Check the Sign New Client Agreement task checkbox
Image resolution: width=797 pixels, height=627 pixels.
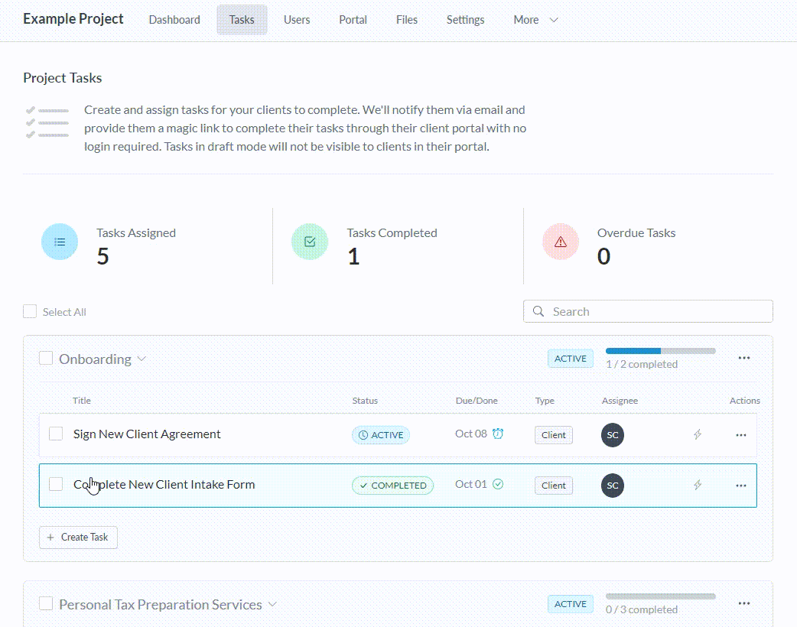[x=56, y=434]
